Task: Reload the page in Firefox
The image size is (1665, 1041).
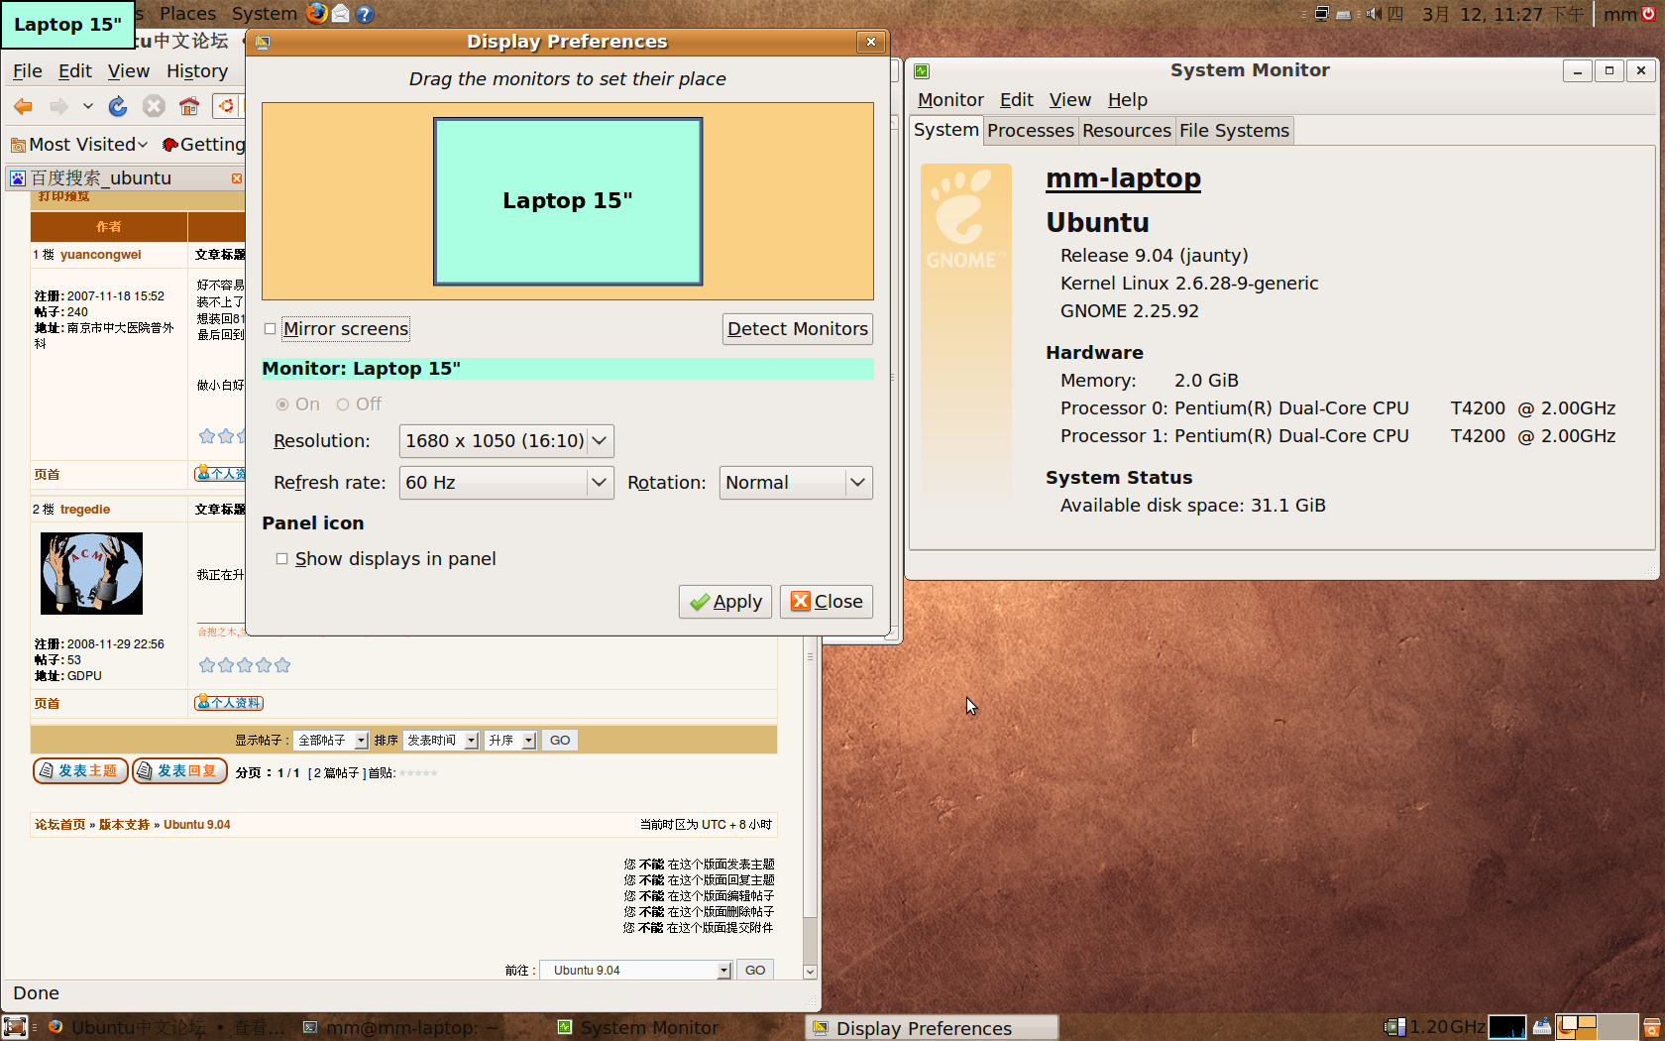Action: pos(118,106)
